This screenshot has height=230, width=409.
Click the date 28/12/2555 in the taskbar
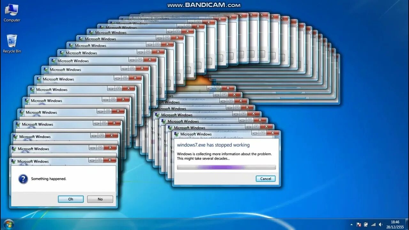395,227
